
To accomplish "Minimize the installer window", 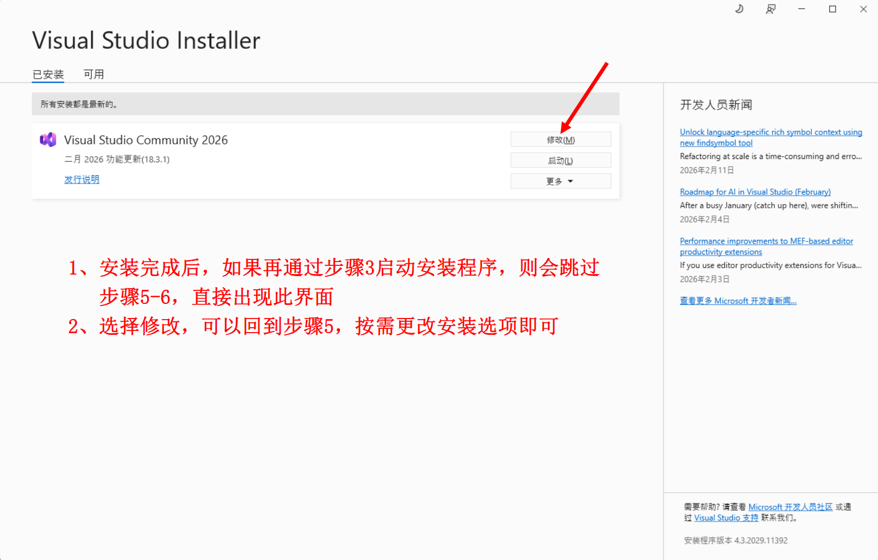I will tap(801, 9).
